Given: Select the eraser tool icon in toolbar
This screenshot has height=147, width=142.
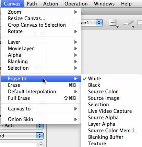Looking at the screenshot, I should pyautogui.click(x=129, y=23).
